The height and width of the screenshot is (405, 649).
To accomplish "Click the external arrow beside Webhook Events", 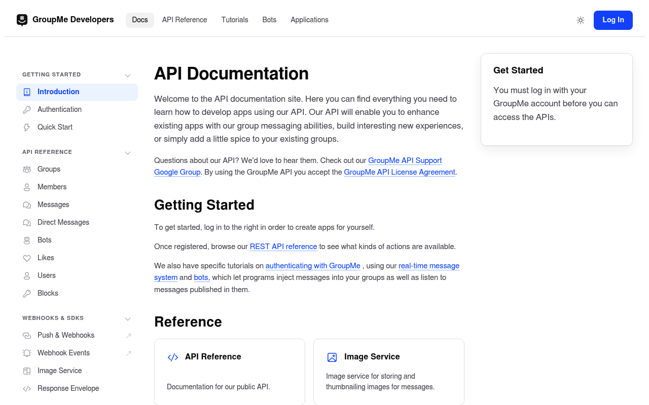I will [x=128, y=353].
